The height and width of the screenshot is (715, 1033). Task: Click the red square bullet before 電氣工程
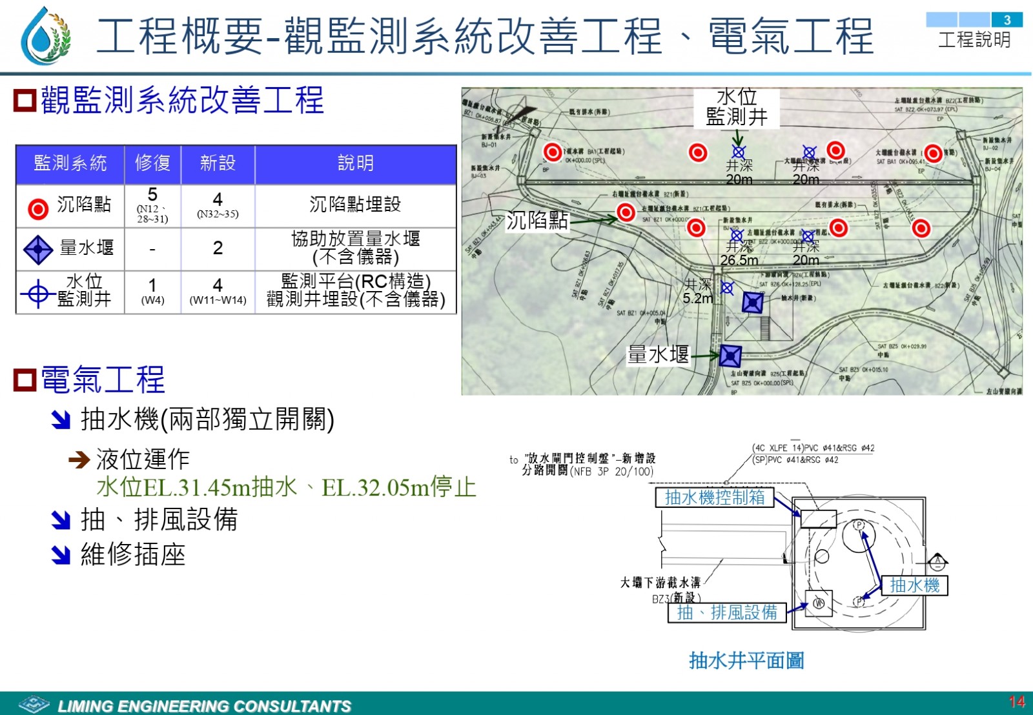[x=25, y=379]
